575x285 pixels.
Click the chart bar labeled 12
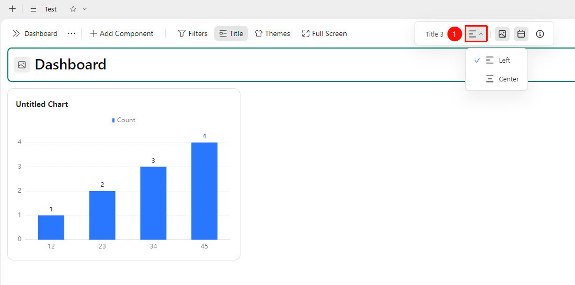(51, 228)
